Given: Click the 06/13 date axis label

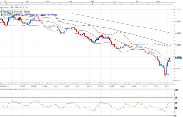Looking at the screenshot, I should tap(123, 86).
